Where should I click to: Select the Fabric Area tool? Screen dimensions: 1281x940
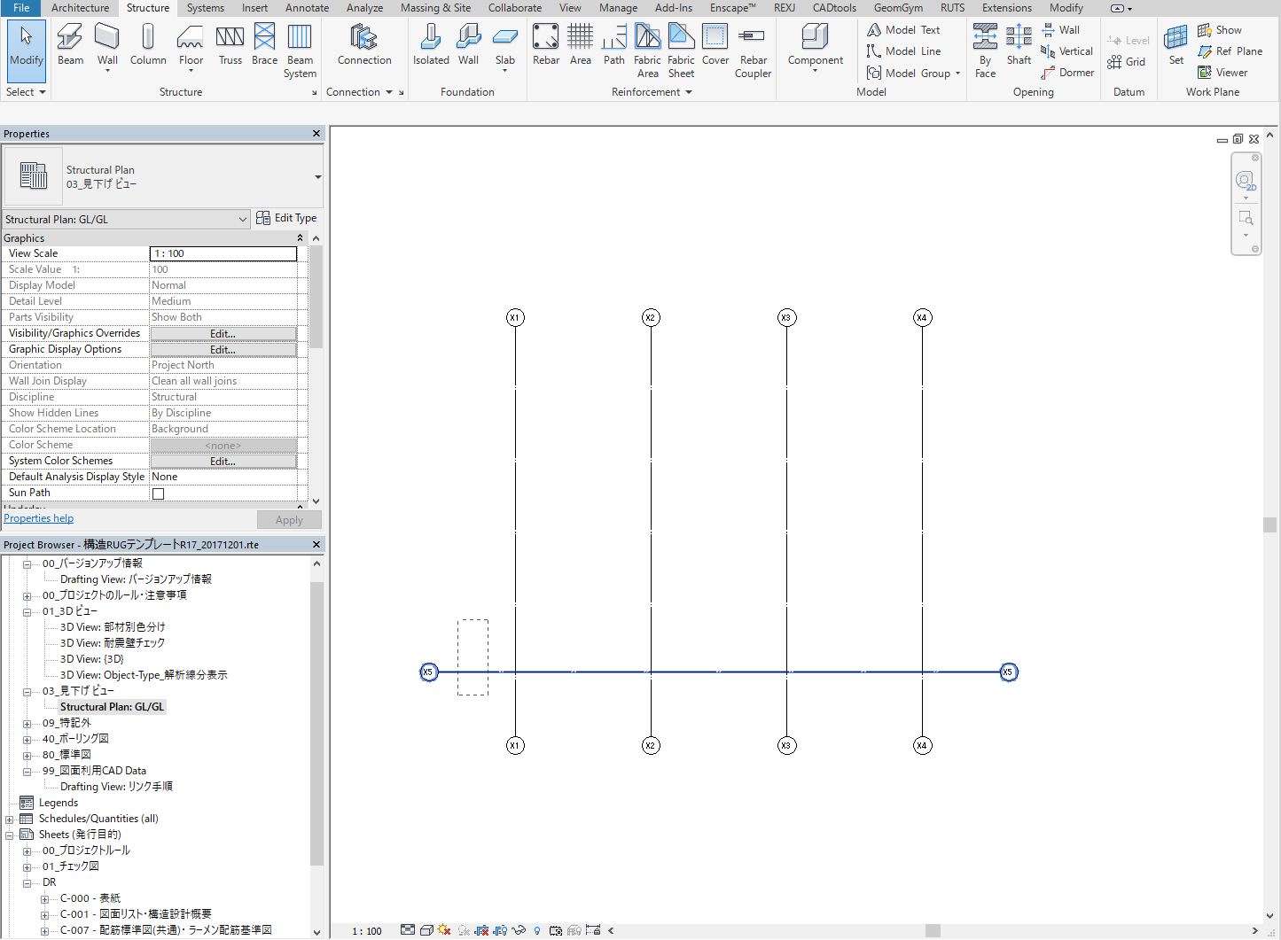648,50
